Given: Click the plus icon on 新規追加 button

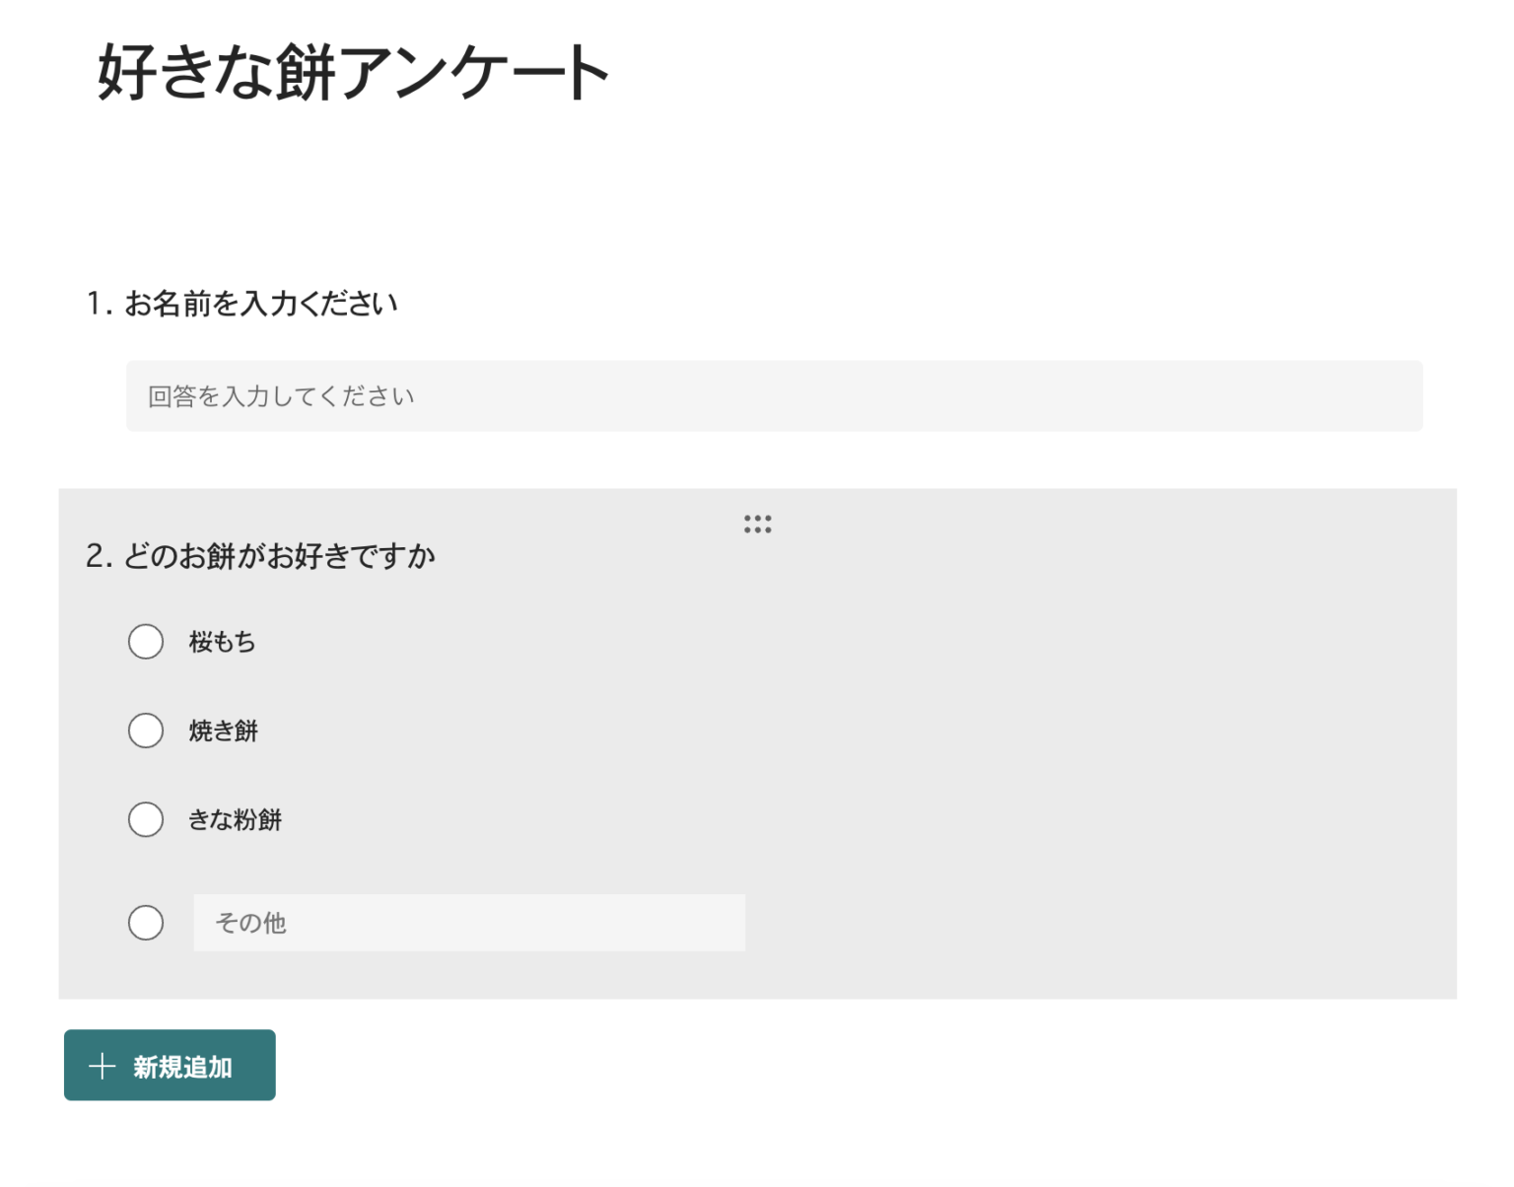Looking at the screenshot, I should click(x=103, y=1066).
